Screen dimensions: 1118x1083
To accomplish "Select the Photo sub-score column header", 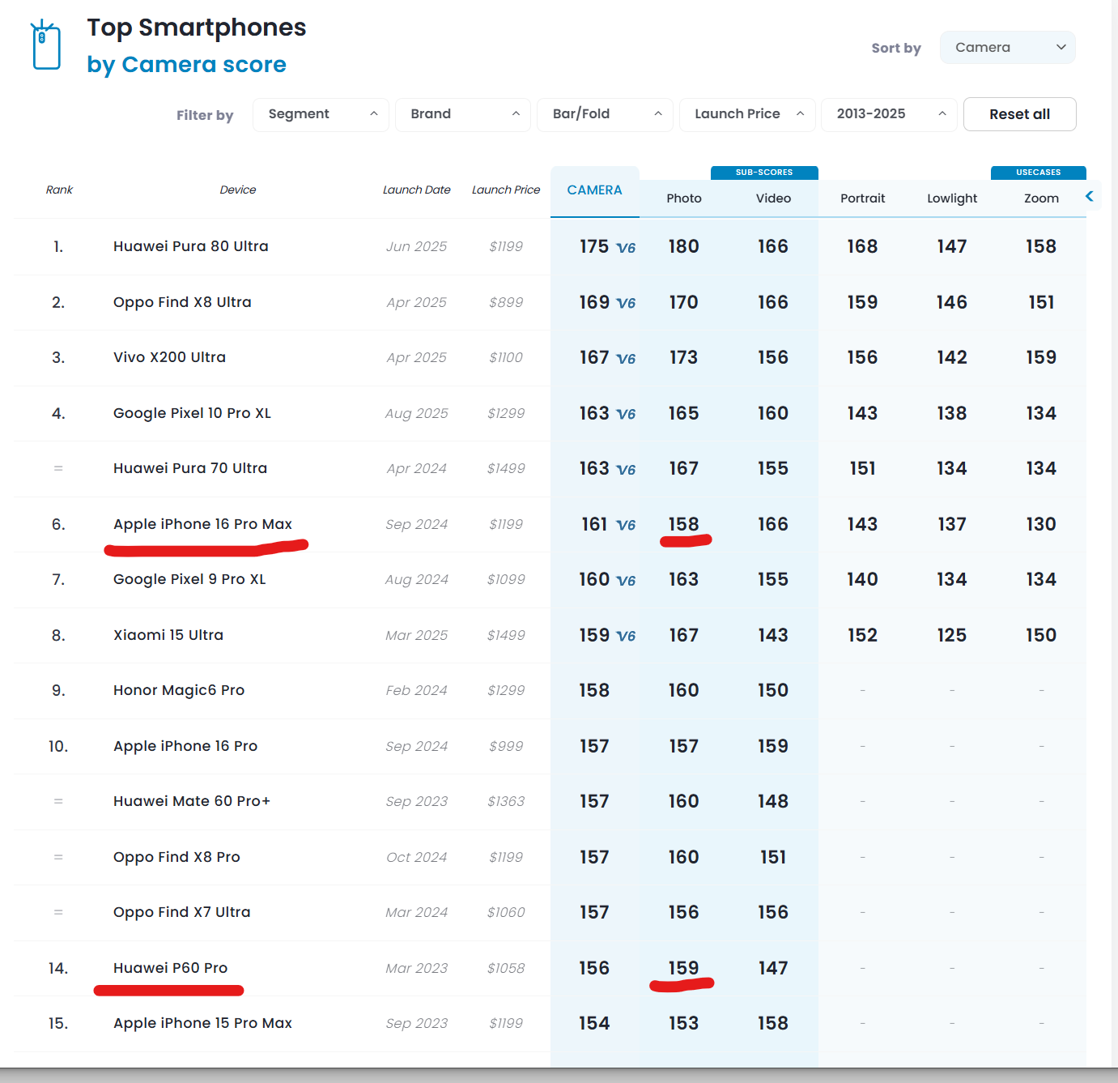I will (x=684, y=198).
